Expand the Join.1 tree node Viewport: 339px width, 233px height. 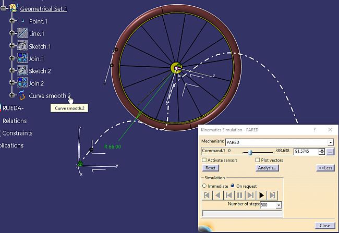[x=12, y=58]
